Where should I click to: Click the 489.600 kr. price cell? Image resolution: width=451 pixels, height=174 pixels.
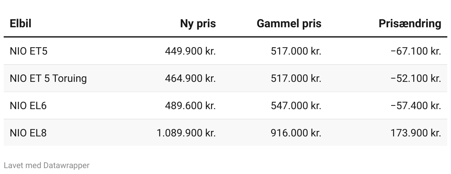click(190, 105)
